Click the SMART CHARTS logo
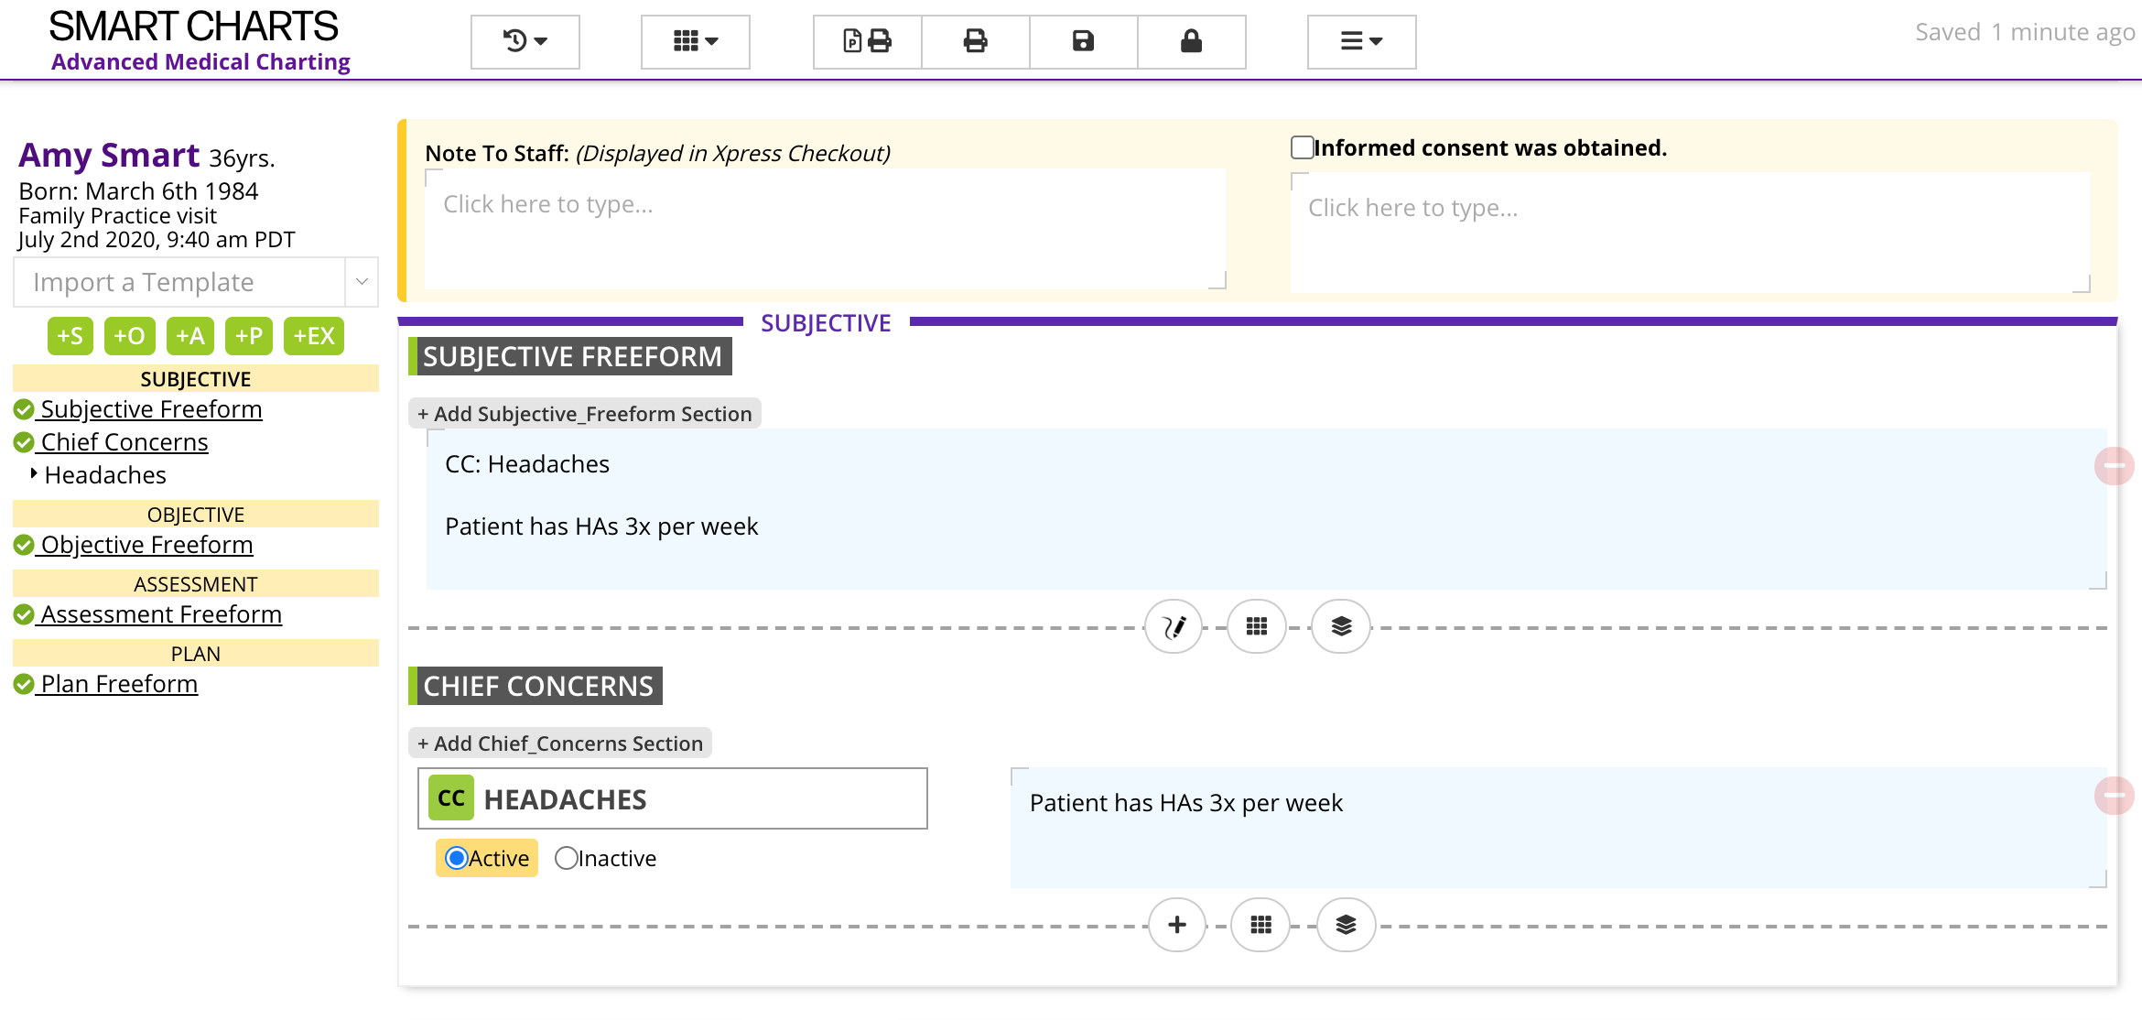2142x1020 pixels. [193, 27]
